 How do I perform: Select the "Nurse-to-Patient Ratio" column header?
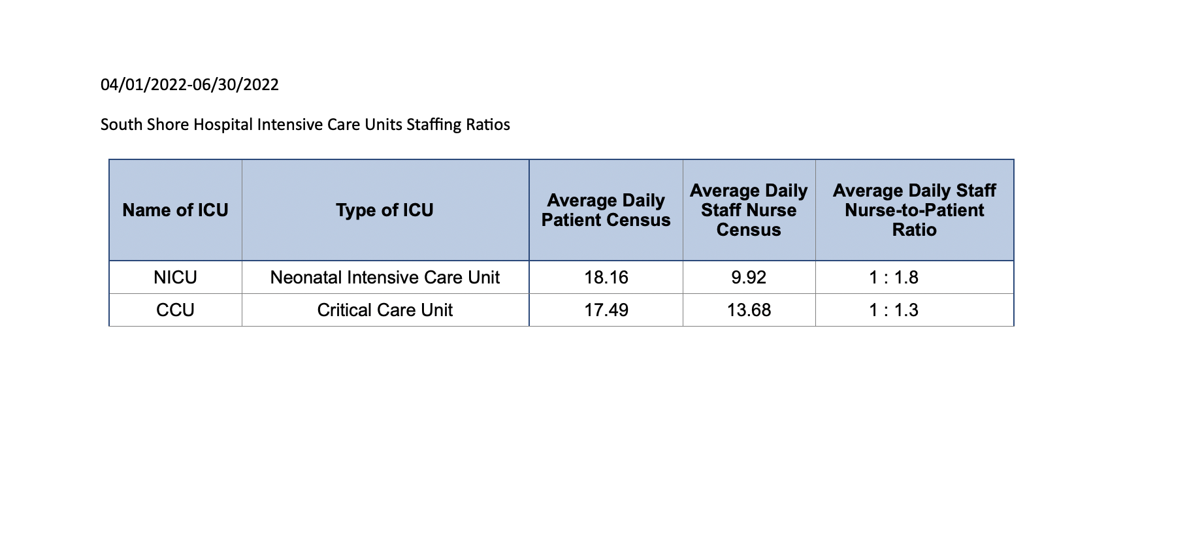(914, 210)
